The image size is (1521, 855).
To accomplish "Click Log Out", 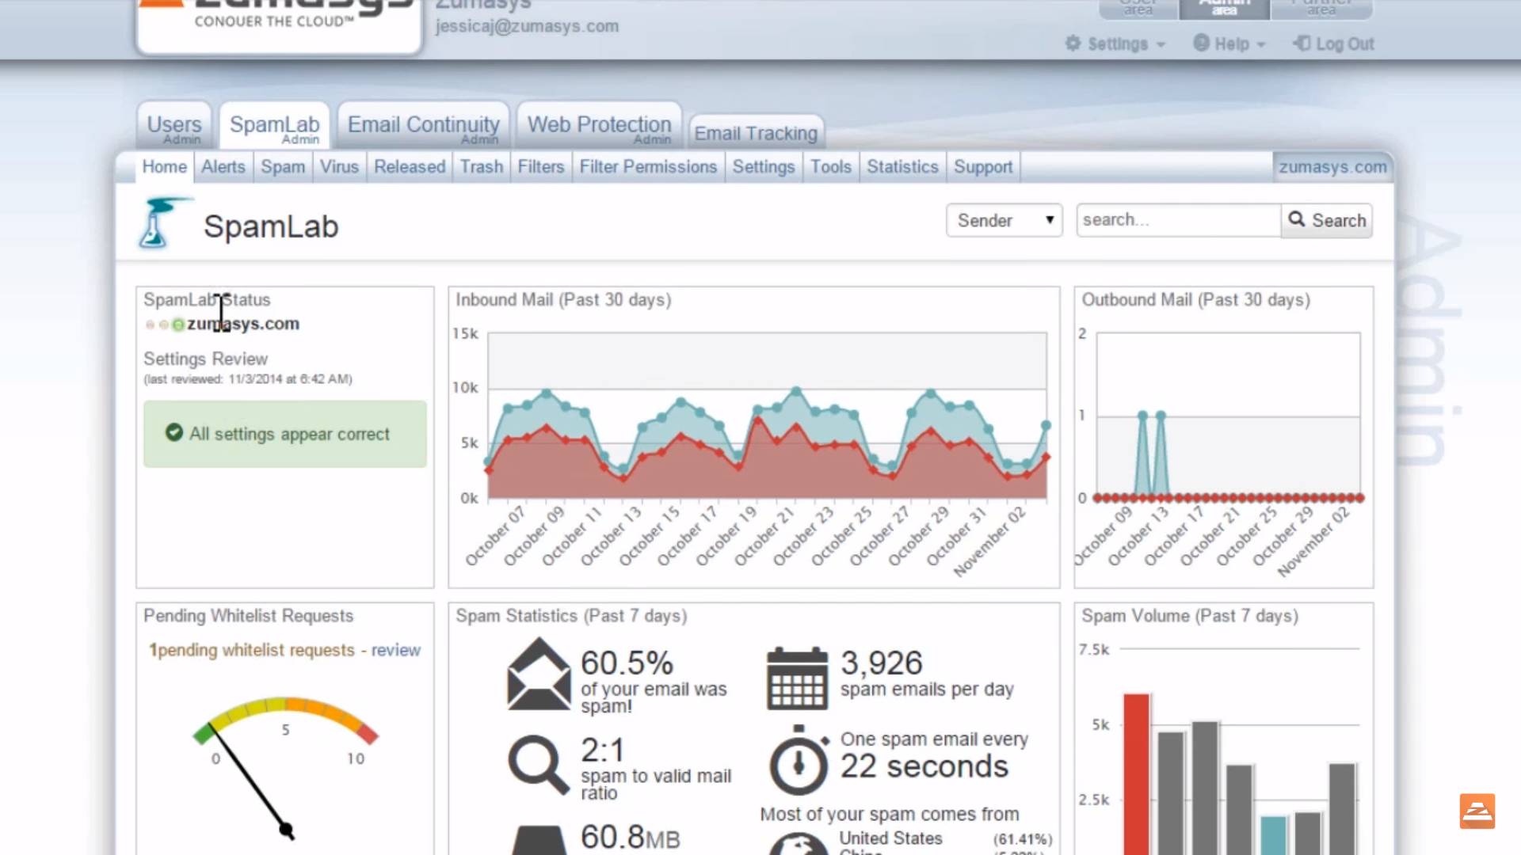I will pos(1334,44).
